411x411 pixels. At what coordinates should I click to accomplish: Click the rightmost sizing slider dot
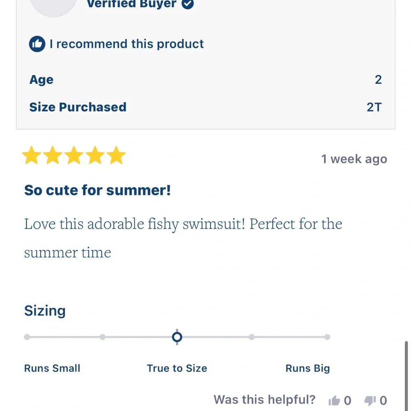click(327, 337)
